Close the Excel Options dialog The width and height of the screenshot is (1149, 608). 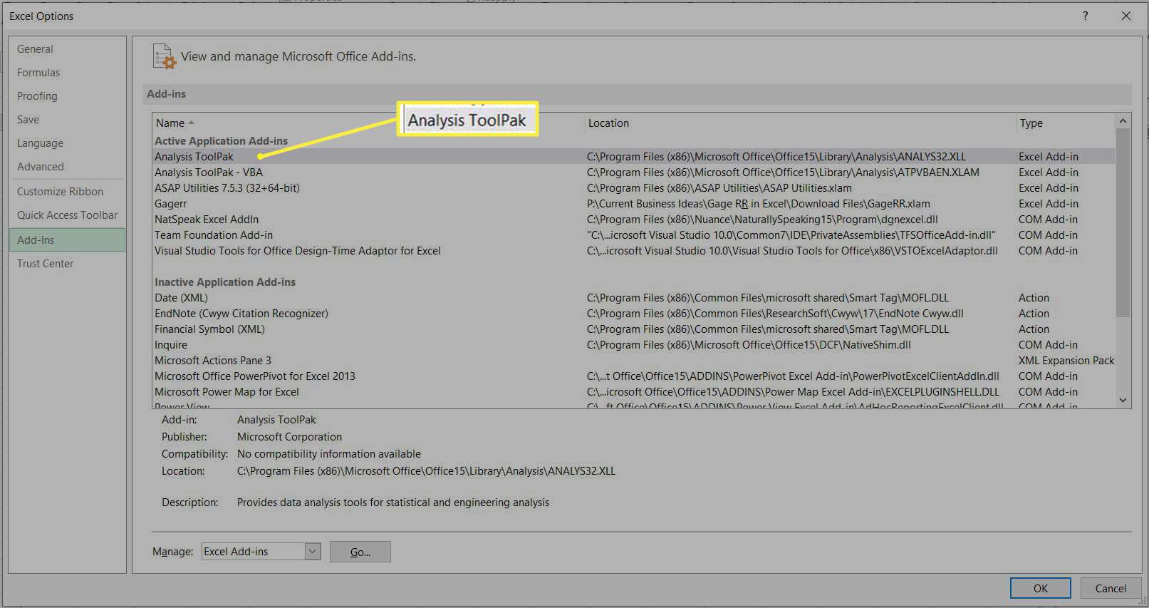(x=1126, y=16)
